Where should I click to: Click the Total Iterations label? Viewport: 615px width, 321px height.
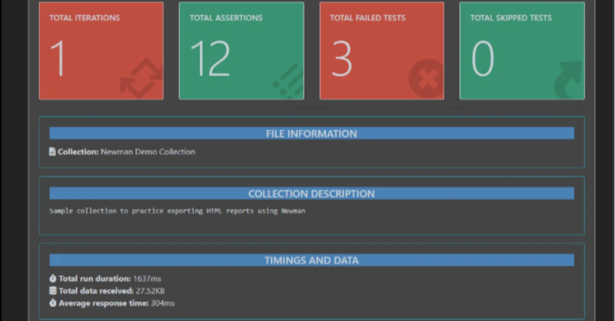pyautogui.click(x=85, y=18)
